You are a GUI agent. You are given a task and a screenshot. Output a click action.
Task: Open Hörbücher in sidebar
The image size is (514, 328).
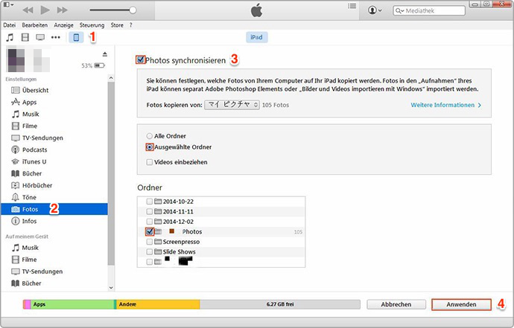[54, 185]
